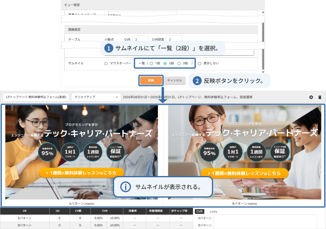Viewport: 326px width, 229px height.
Task: Click the Aパターン row in the table
Action: pyautogui.click(x=97, y=218)
